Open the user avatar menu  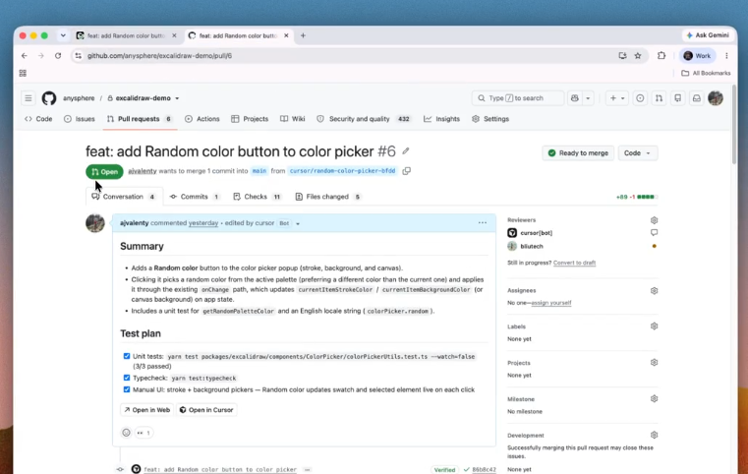coord(716,98)
